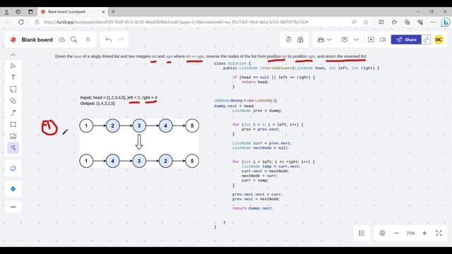452x254 pixels.
Task: Open the shapes tool
Action: point(13,101)
